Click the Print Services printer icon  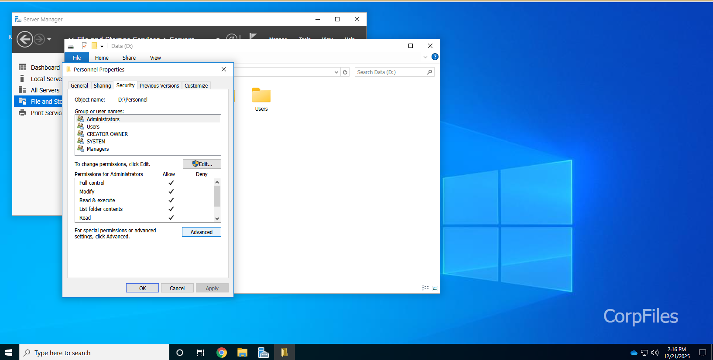tap(22, 112)
